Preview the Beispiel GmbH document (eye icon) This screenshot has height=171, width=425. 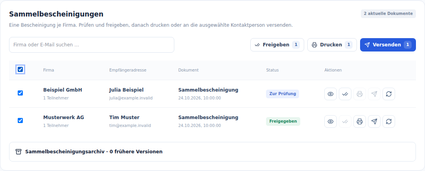pyautogui.click(x=331, y=94)
